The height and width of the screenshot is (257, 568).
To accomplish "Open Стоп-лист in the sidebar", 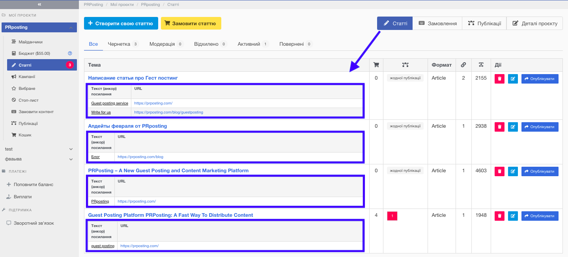I will pos(28,100).
